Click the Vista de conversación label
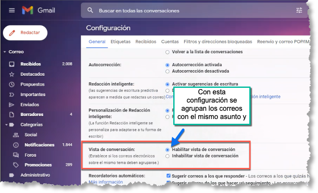This screenshot has height=193, width=318. click(x=112, y=149)
